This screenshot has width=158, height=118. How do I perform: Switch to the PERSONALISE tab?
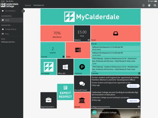pyautogui.click(x=39, y=5)
